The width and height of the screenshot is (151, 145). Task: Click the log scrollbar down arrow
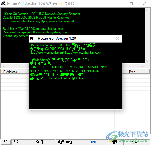coord(147,61)
